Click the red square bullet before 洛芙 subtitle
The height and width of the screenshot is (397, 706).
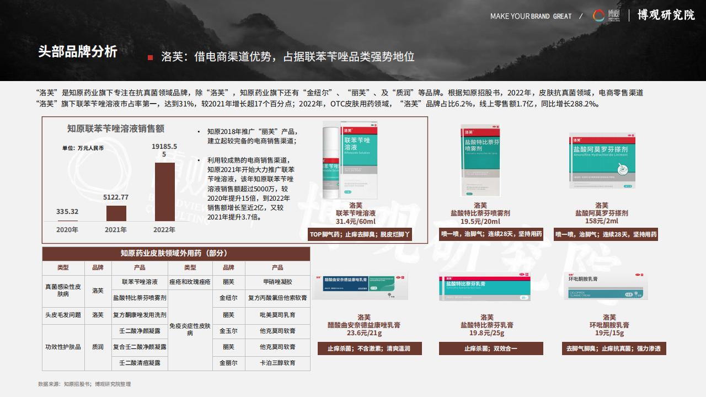150,57
